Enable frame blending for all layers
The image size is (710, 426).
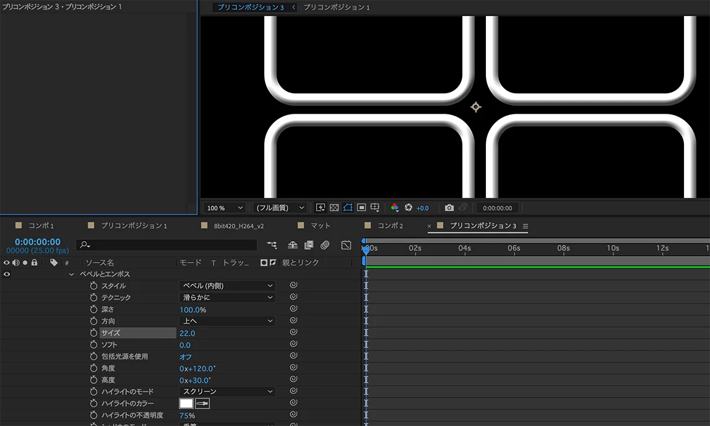click(x=309, y=245)
